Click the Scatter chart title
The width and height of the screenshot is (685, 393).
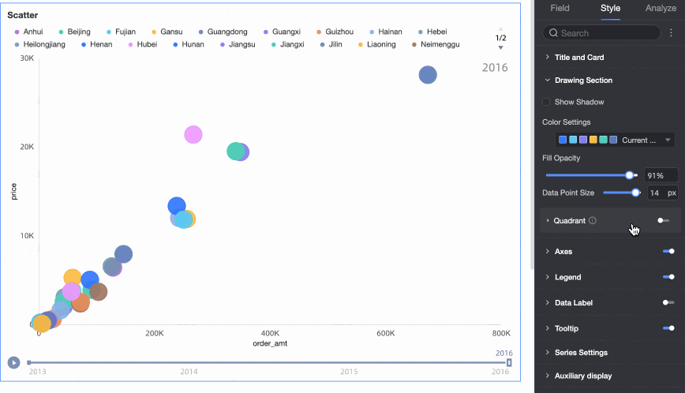[23, 15]
